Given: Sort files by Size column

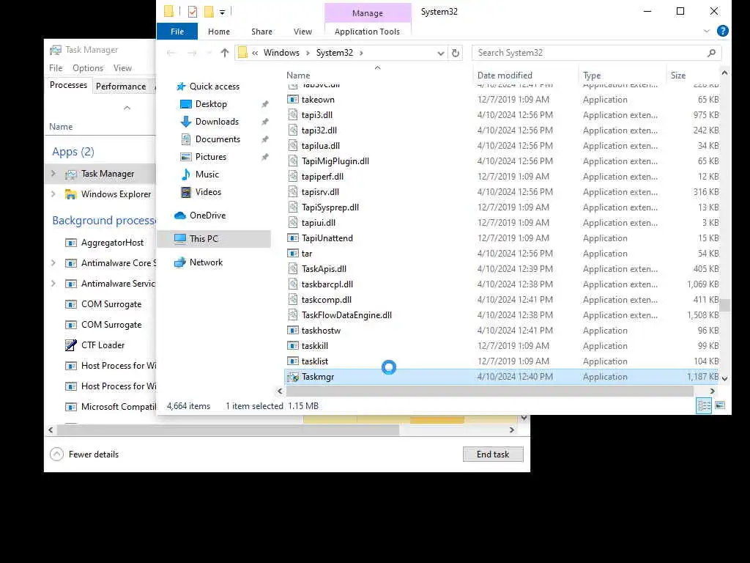Looking at the screenshot, I should pos(677,76).
